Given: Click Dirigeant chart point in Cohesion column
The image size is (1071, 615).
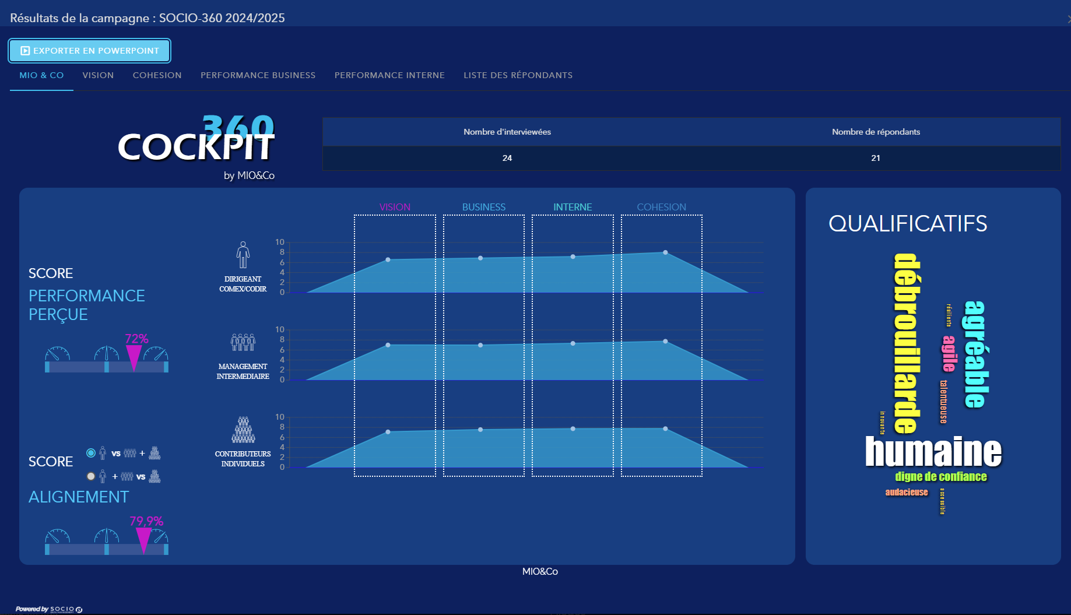Looking at the screenshot, I should click(665, 252).
